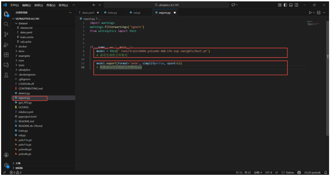Select interpreter 3.8.20 (yolov8)
This screenshot has width=331, height=177.
point(312,172)
